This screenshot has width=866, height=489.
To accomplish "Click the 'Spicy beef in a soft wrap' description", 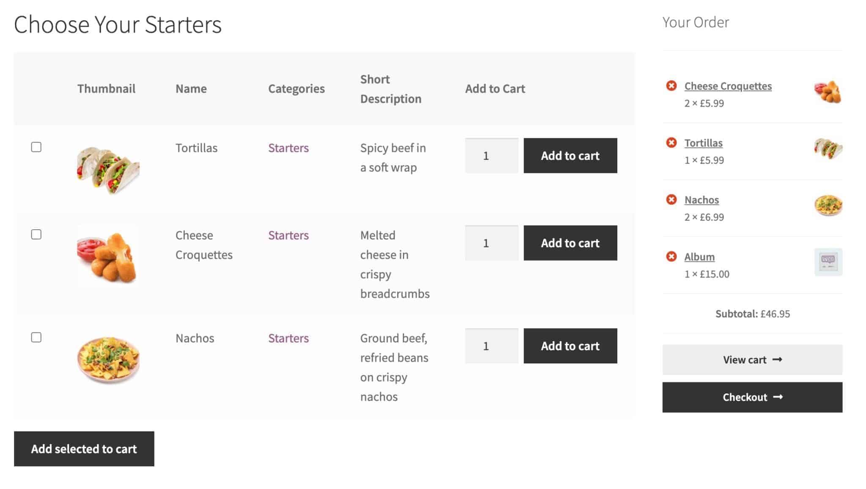I will tap(393, 158).
